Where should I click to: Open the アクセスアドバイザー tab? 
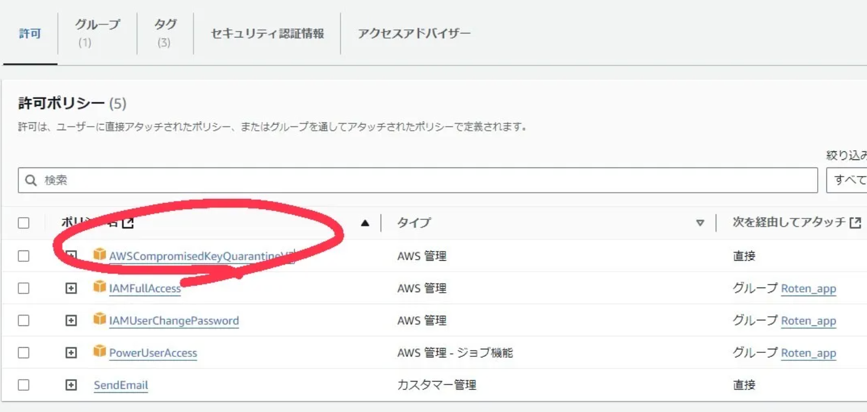point(414,33)
